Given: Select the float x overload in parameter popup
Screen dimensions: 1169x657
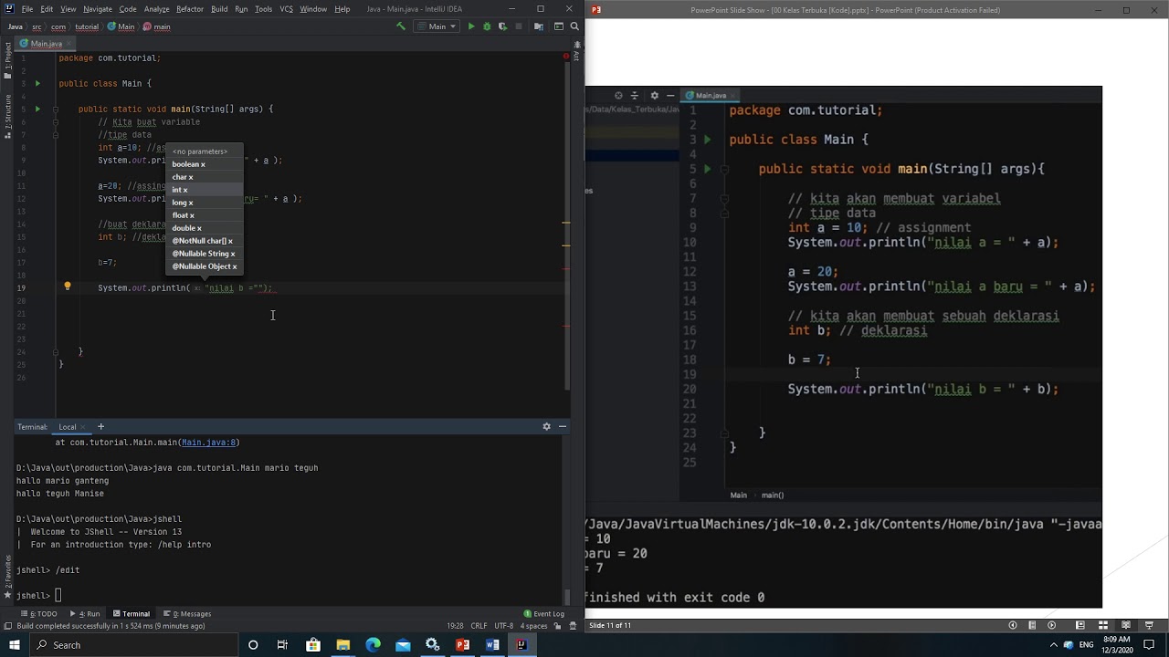Looking at the screenshot, I should click(x=205, y=215).
